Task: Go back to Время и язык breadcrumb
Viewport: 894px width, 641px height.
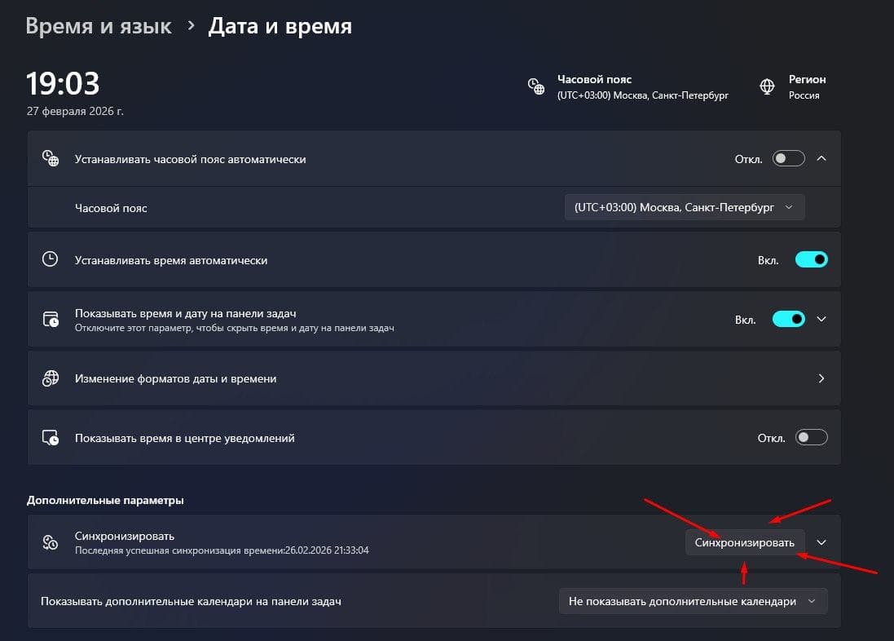Action: [99, 26]
